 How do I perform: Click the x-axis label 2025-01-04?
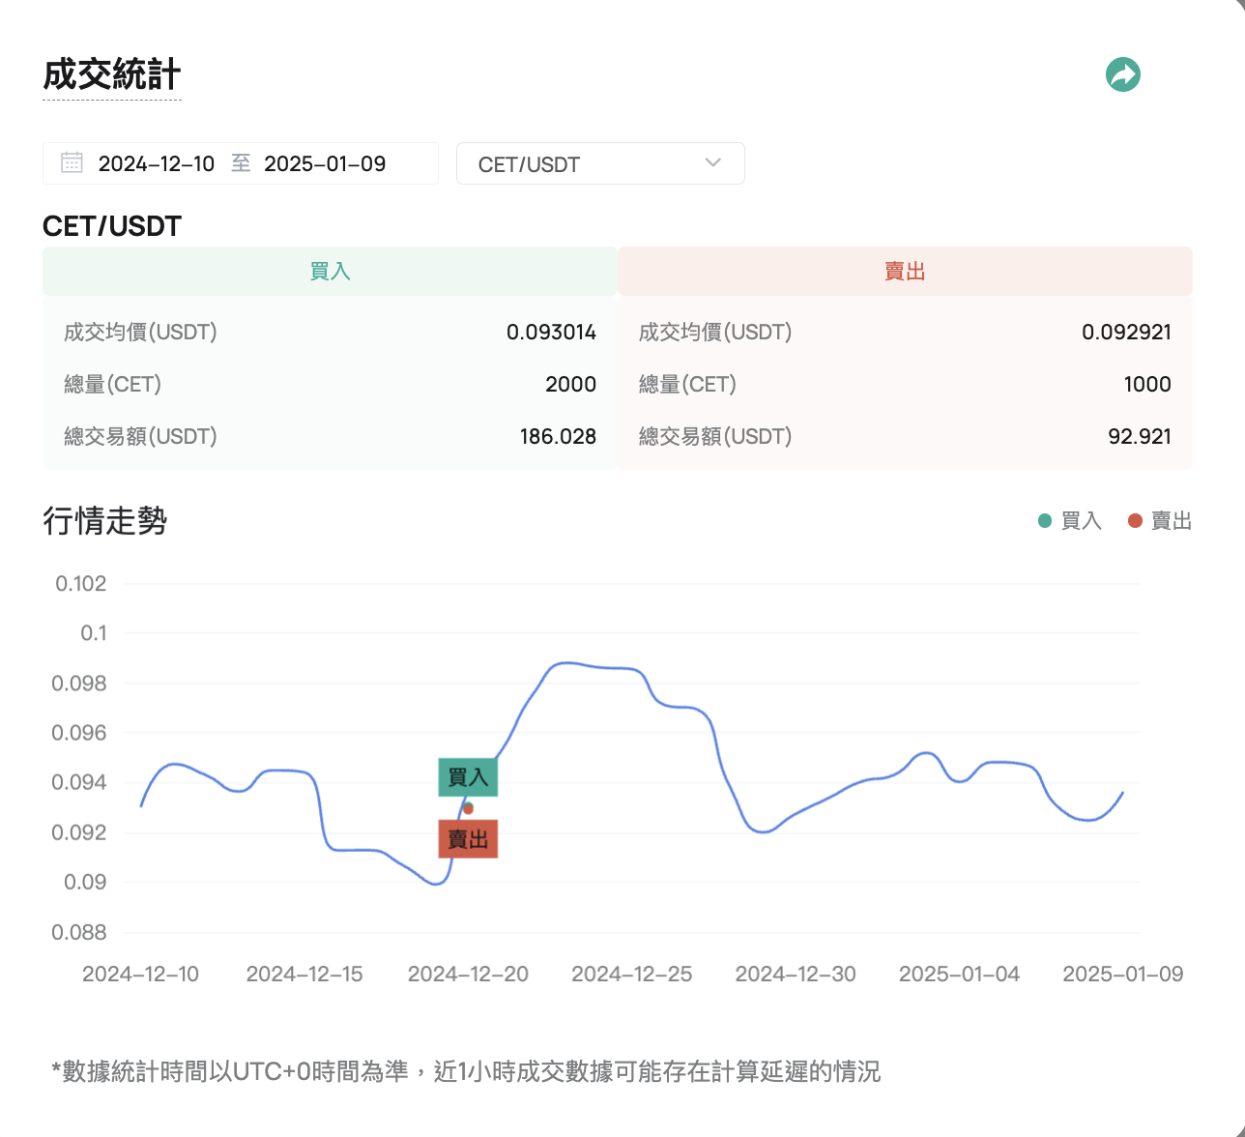[959, 974]
